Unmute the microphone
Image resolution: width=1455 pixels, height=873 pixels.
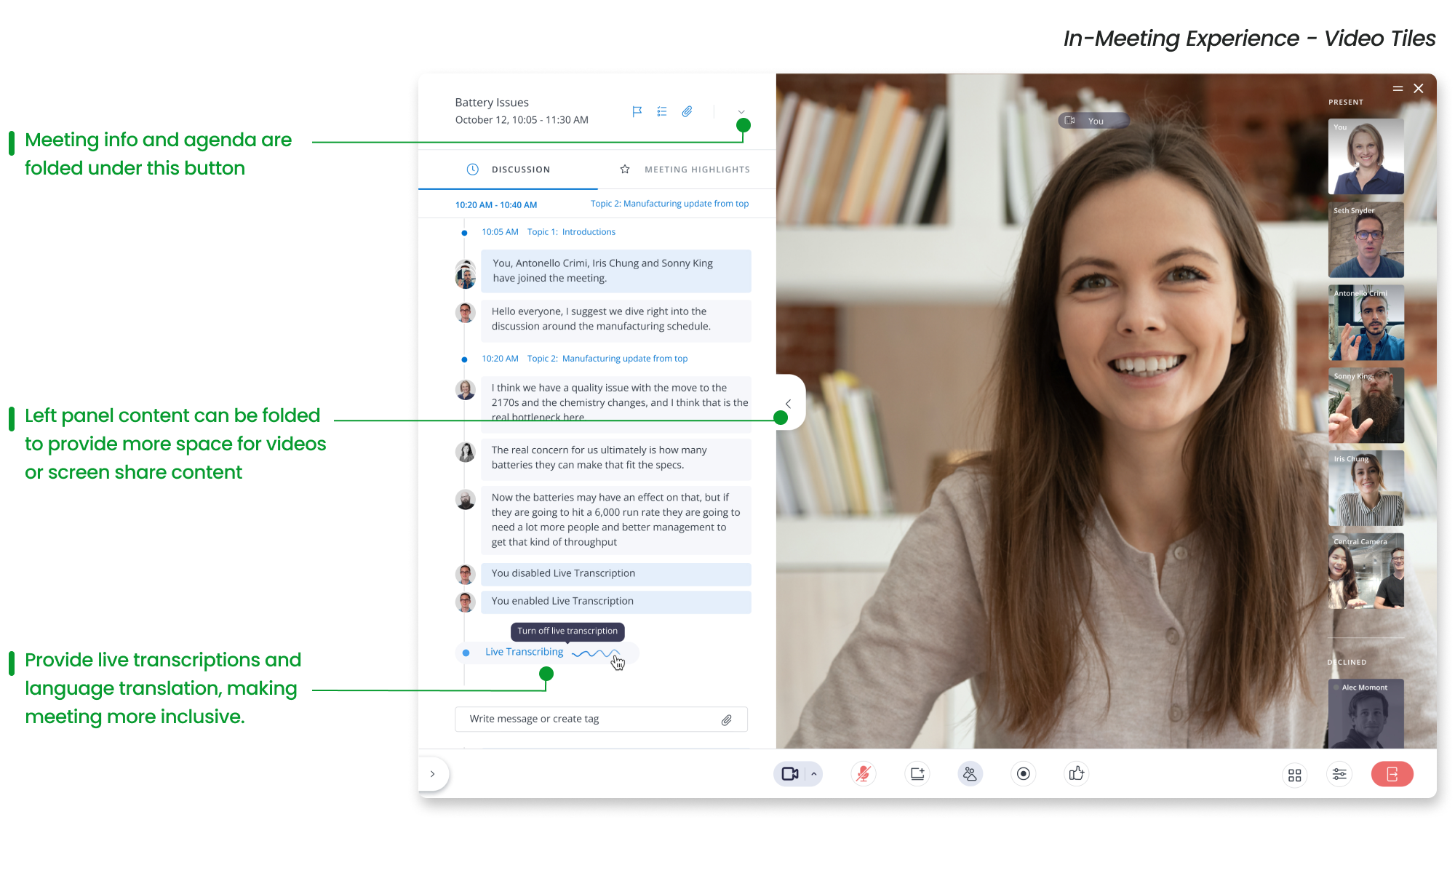pos(864,774)
